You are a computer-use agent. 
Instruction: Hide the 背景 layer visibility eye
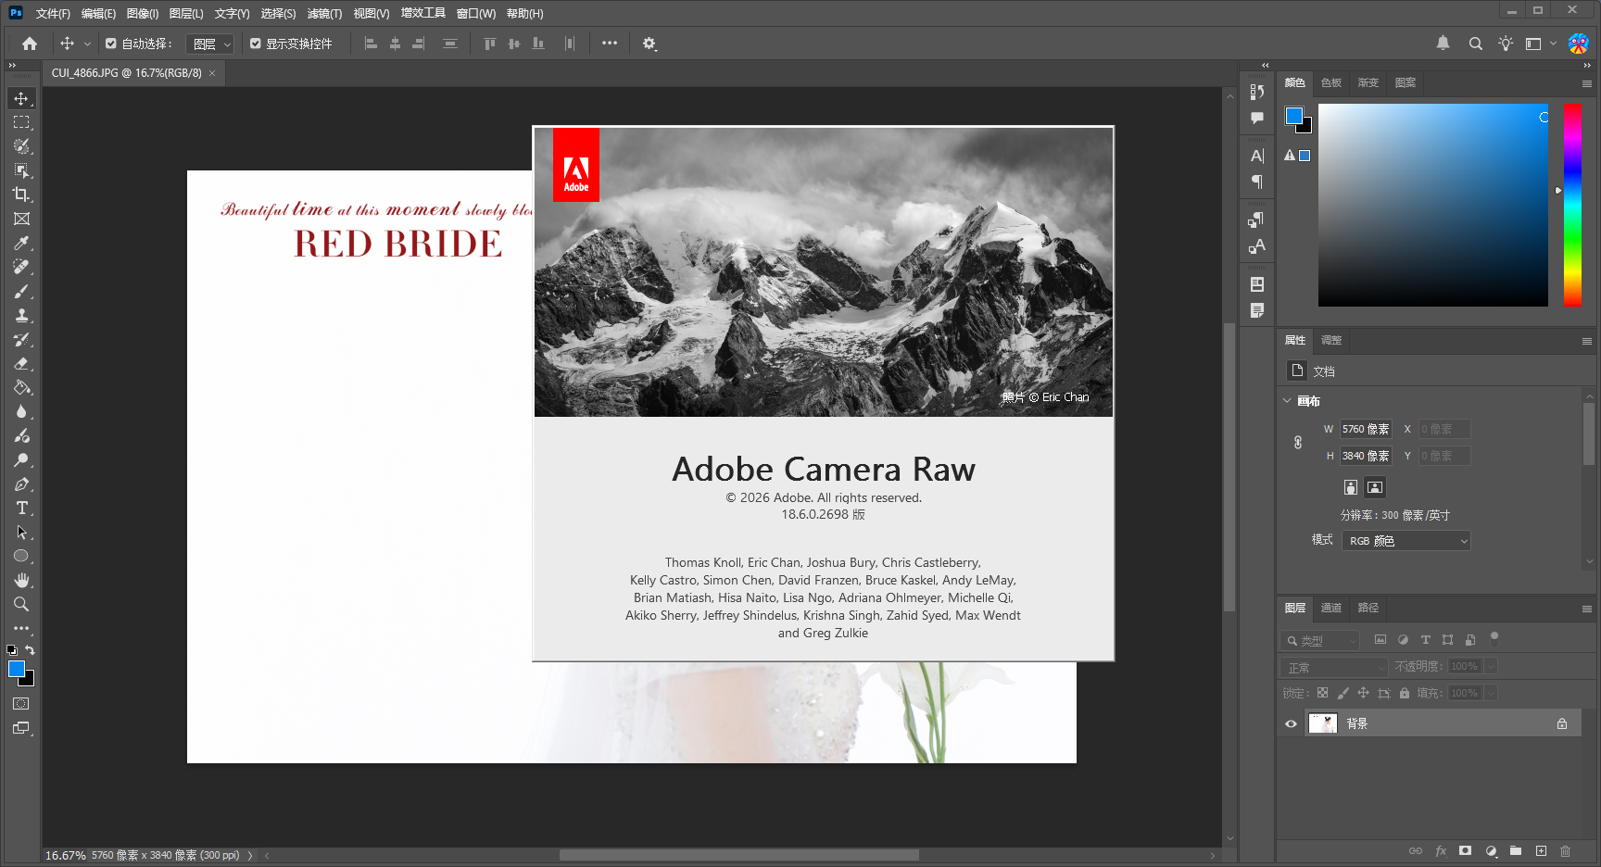tap(1291, 723)
